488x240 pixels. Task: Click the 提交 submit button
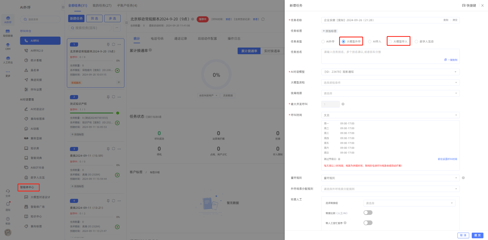(x=477, y=235)
